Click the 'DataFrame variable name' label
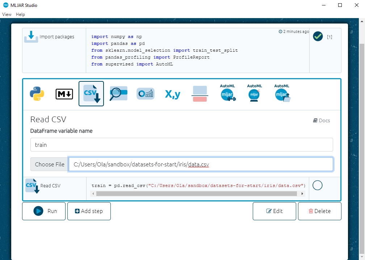 pyautogui.click(x=62, y=131)
